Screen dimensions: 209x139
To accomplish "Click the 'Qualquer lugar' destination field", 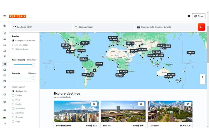I will tap(104, 27).
